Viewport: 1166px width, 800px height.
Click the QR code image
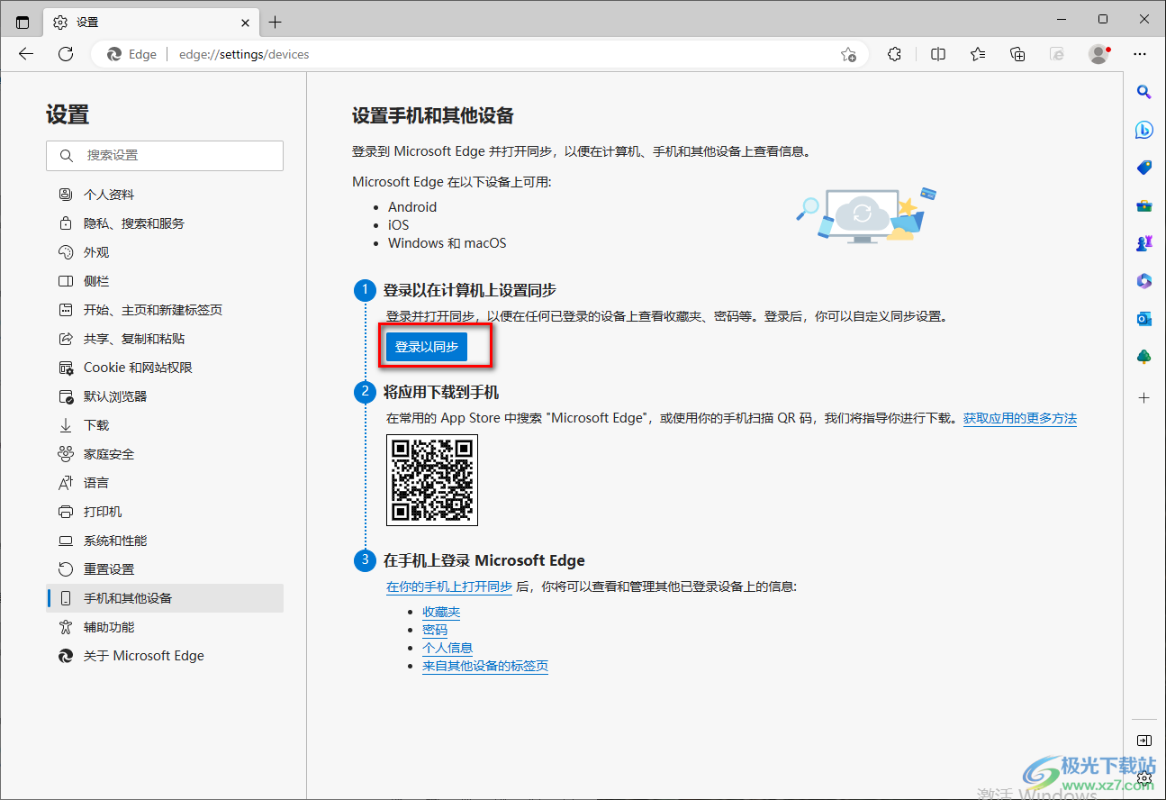point(432,480)
